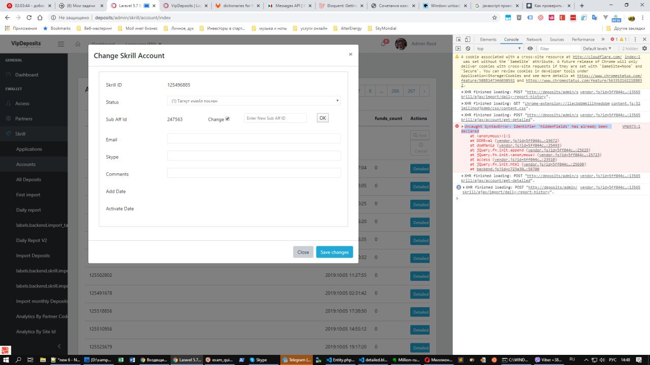650x365 pixels.
Task: Open console settings via the gear icon
Action: click(645, 49)
